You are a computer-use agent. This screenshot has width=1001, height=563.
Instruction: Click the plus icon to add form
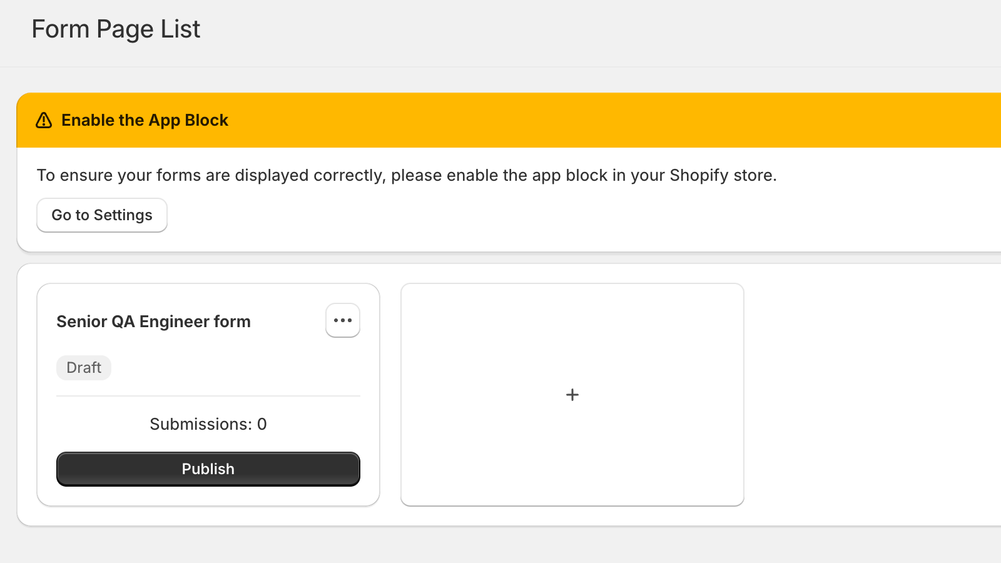tap(572, 395)
